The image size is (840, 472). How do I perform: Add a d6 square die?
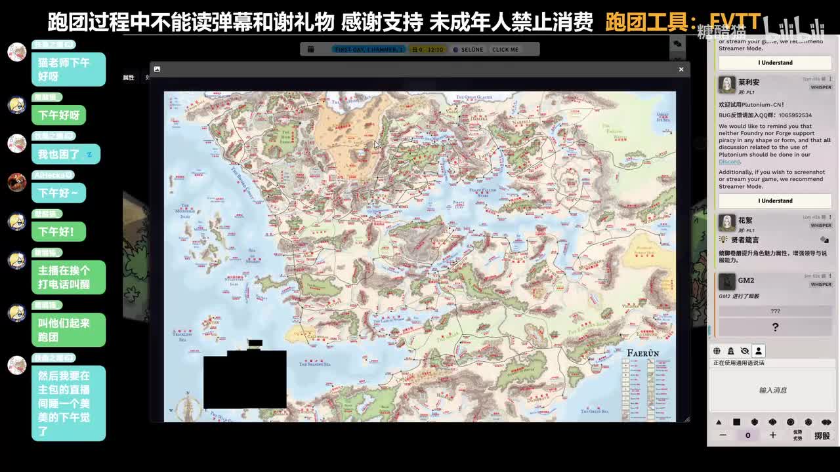click(x=736, y=422)
